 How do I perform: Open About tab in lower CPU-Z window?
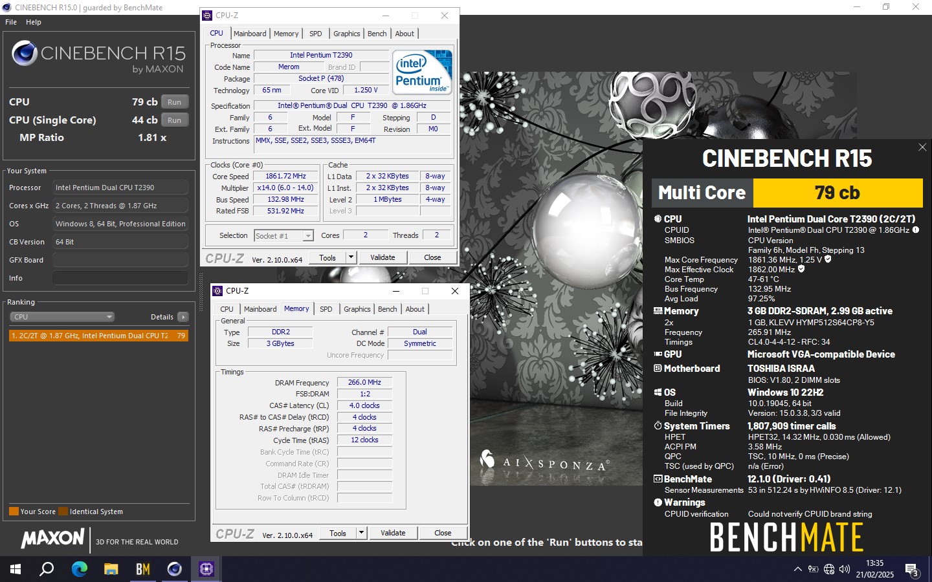click(x=415, y=309)
